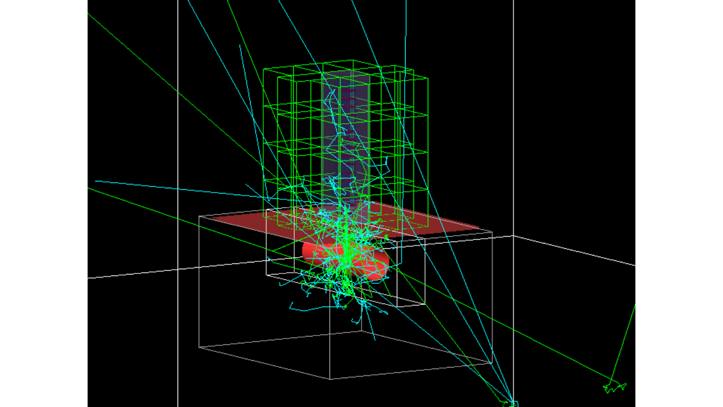723x407 pixels.
Task: Click the cyan track endpoint at bottom edge
Action: click(x=512, y=404)
